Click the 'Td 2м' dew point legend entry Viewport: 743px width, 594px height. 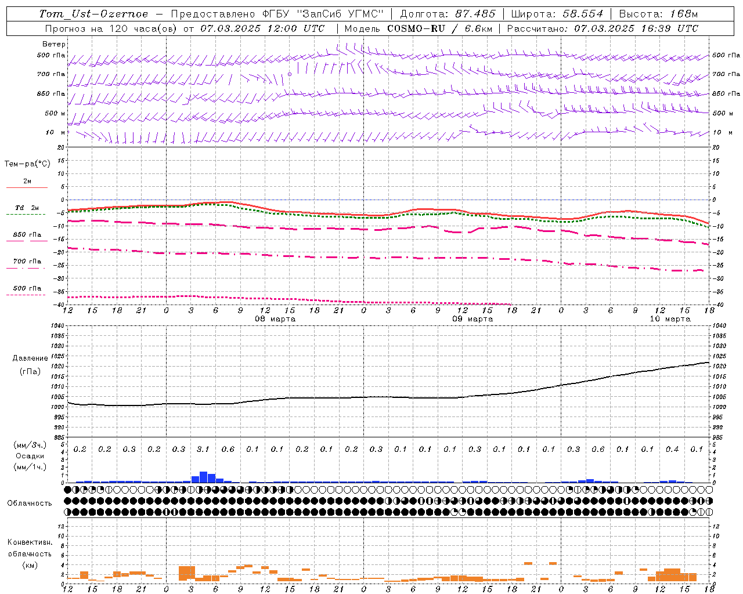pyautogui.click(x=27, y=208)
